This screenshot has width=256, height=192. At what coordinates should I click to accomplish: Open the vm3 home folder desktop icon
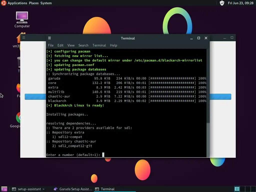click(17, 40)
